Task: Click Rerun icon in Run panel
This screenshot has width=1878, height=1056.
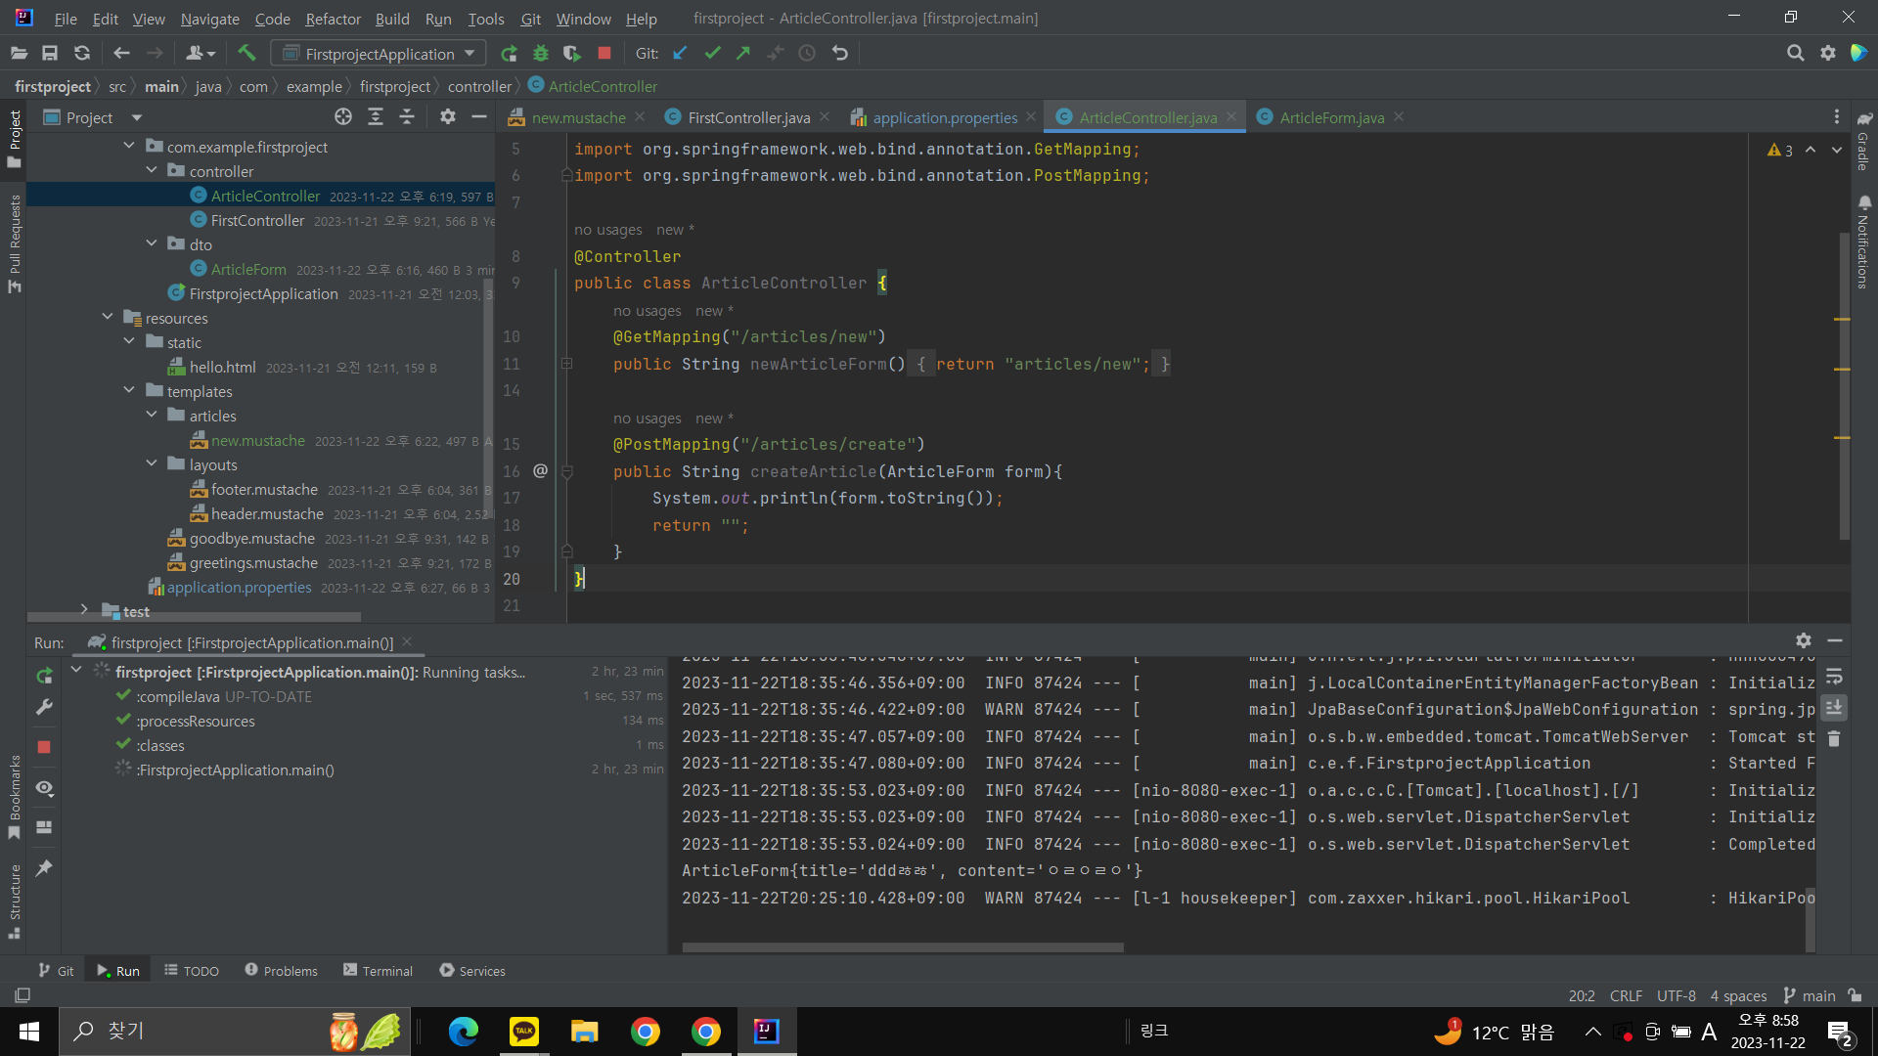Action: (44, 676)
